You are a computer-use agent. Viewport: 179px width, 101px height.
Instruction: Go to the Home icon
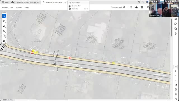click(x=13, y=2)
